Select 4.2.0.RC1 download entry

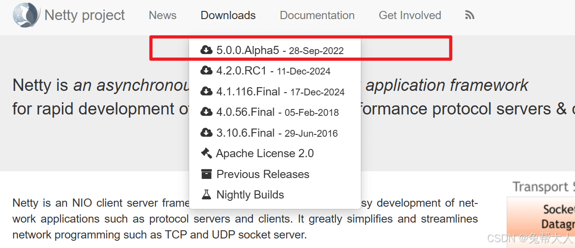(275, 71)
